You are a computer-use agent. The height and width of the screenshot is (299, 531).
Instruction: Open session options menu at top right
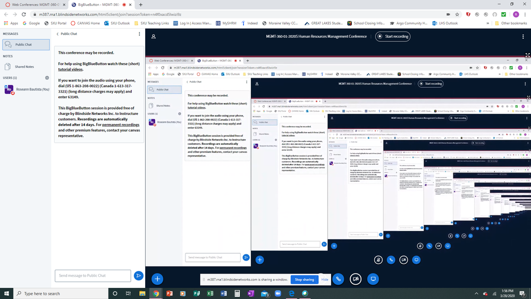point(522,36)
